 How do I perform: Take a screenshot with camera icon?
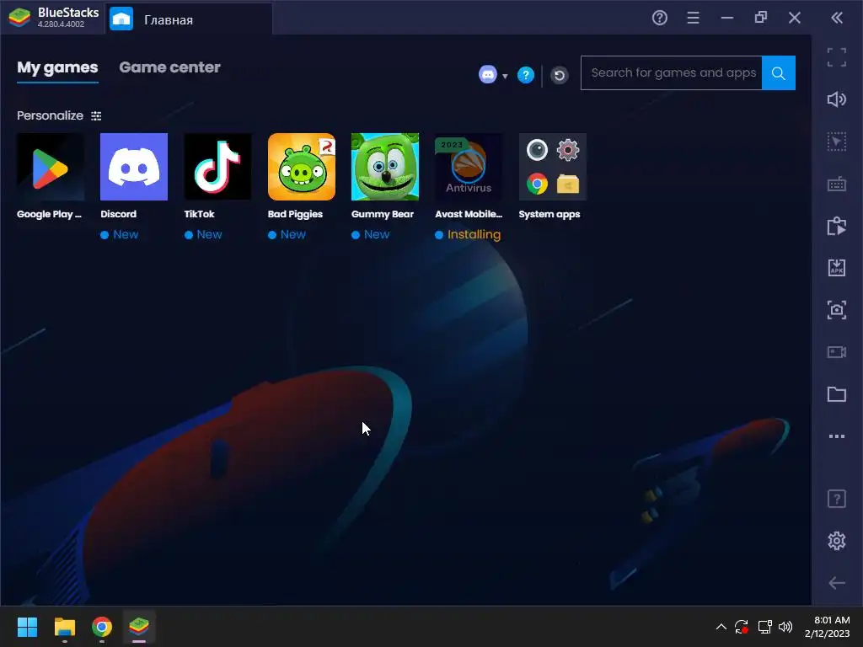click(837, 310)
